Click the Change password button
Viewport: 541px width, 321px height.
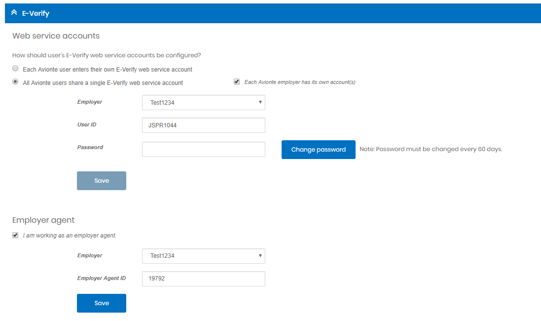[x=319, y=150]
